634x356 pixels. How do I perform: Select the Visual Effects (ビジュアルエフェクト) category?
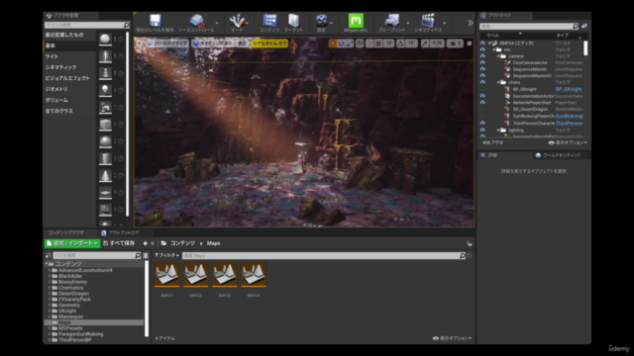67,78
